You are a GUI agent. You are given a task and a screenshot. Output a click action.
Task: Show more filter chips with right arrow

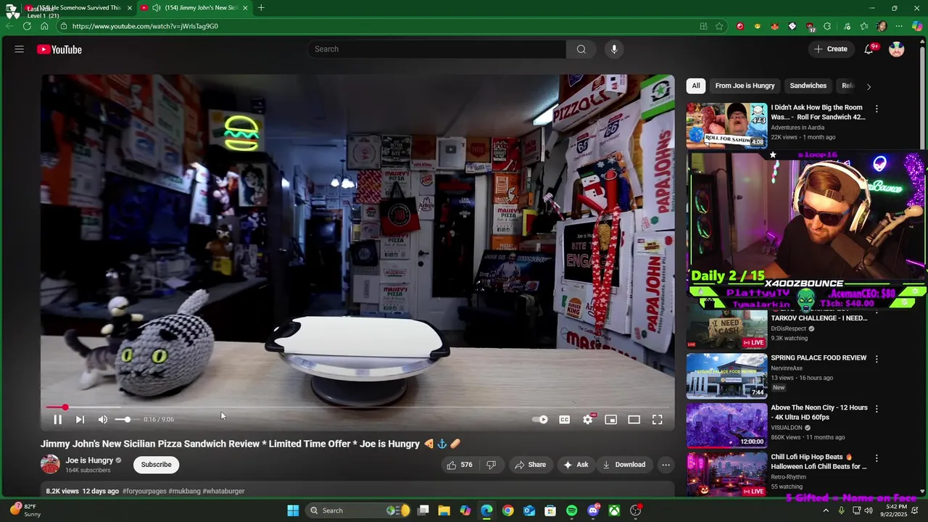click(x=869, y=86)
